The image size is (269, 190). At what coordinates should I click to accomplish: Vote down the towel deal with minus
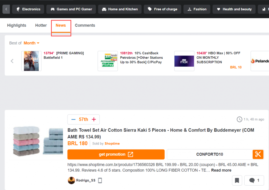click(74, 119)
